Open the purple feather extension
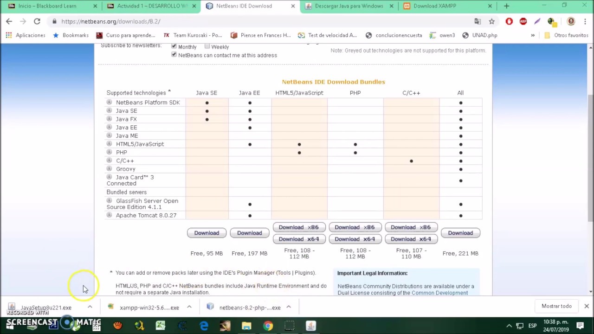The height and width of the screenshot is (334, 594). pos(537,21)
